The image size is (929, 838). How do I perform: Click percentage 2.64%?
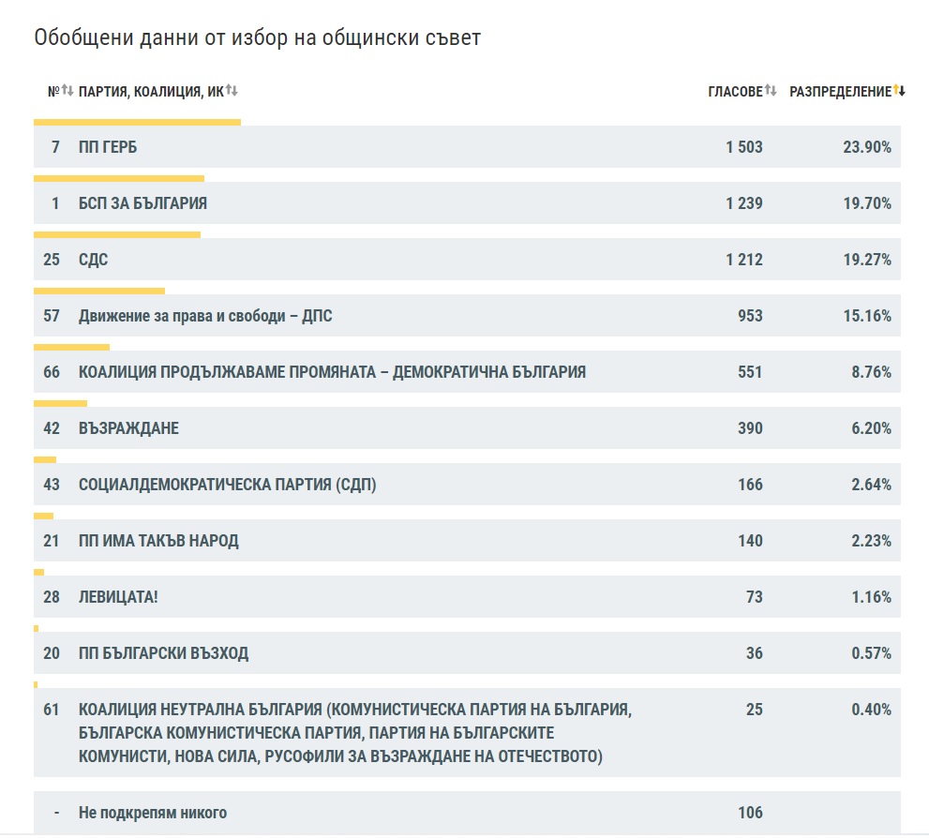click(872, 485)
